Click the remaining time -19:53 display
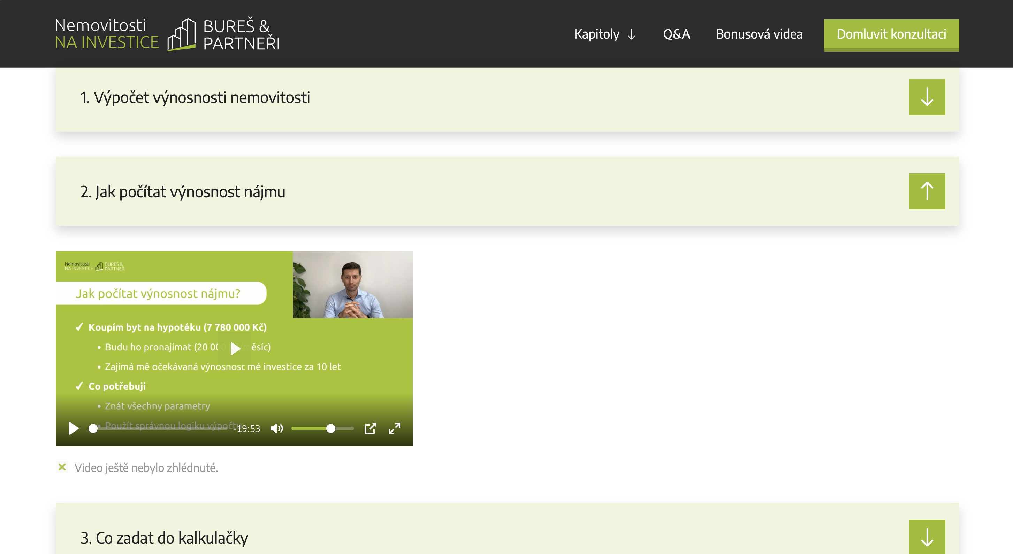1013x554 pixels. 246,428
